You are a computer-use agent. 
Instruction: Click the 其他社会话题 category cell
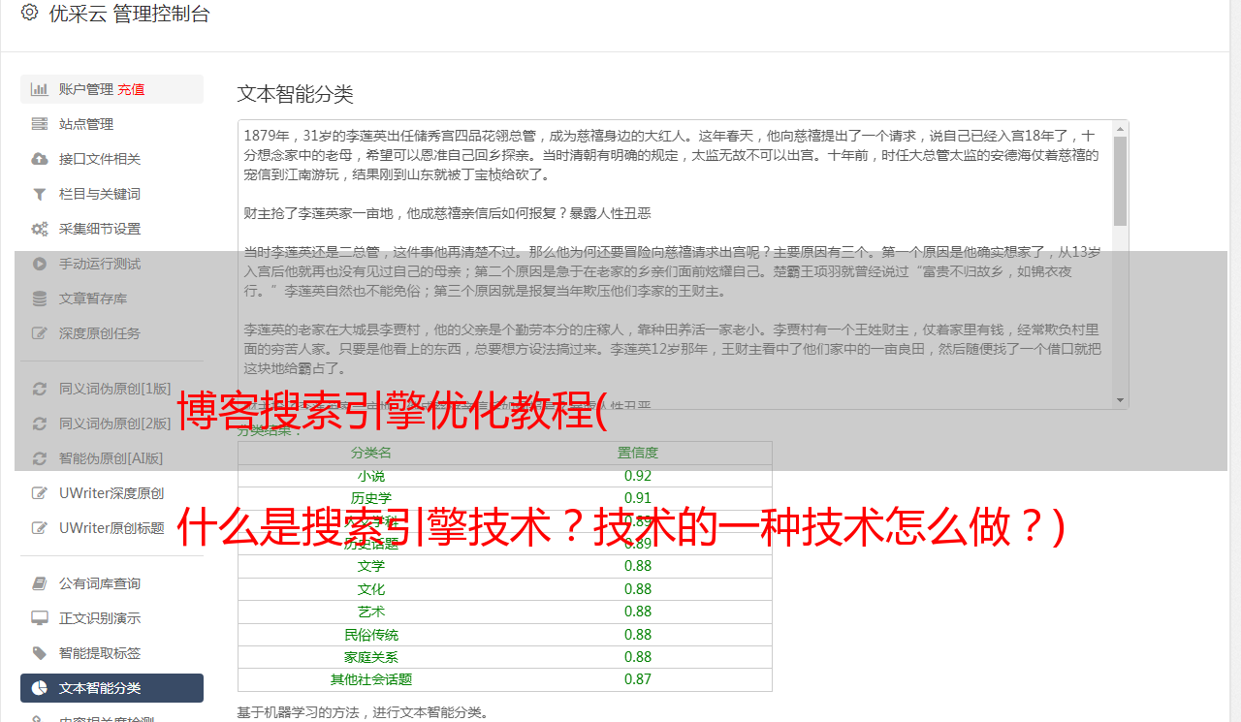371,679
